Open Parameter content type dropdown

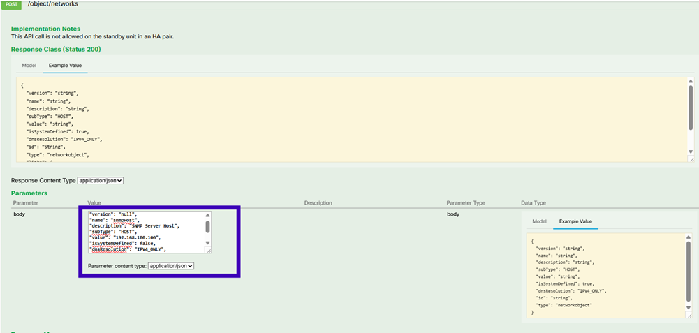171,266
